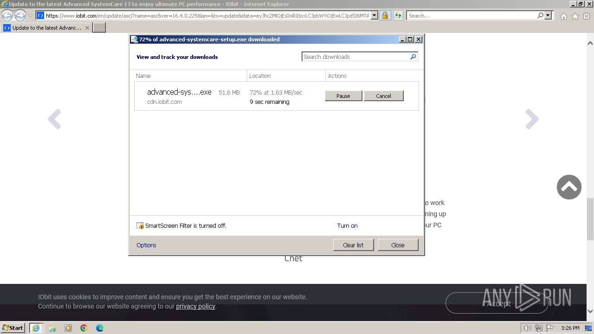Click the security lock icon in address bar
Image resolution: width=594 pixels, height=334 pixels.
tap(385, 15)
